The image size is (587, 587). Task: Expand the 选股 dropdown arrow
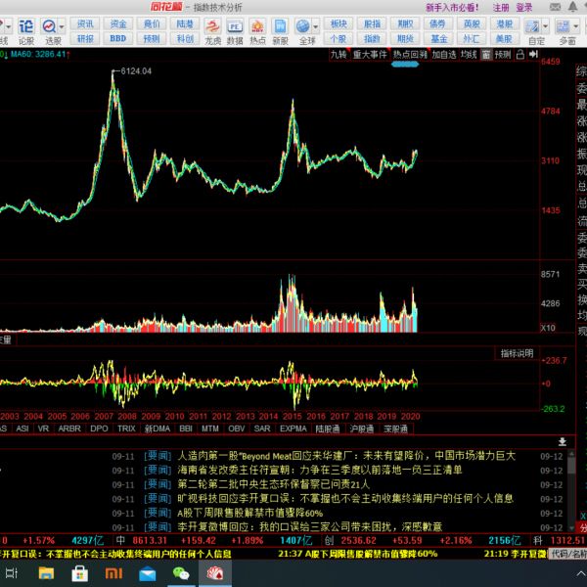tap(62, 27)
